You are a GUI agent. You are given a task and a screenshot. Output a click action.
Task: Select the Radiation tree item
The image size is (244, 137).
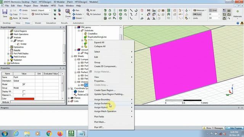[x=18, y=60]
